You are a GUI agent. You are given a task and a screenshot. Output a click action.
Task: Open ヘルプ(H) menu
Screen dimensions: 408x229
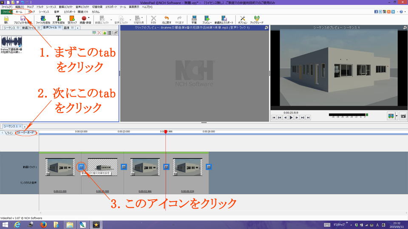click(x=147, y=7)
